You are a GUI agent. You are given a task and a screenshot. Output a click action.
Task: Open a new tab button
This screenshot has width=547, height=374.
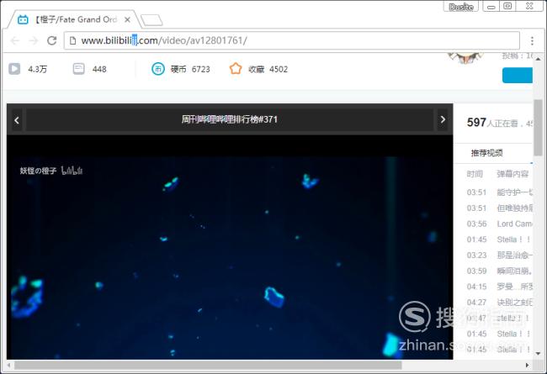(151, 20)
